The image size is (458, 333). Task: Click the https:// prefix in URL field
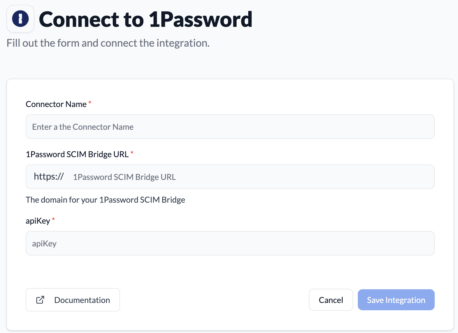click(49, 177)
